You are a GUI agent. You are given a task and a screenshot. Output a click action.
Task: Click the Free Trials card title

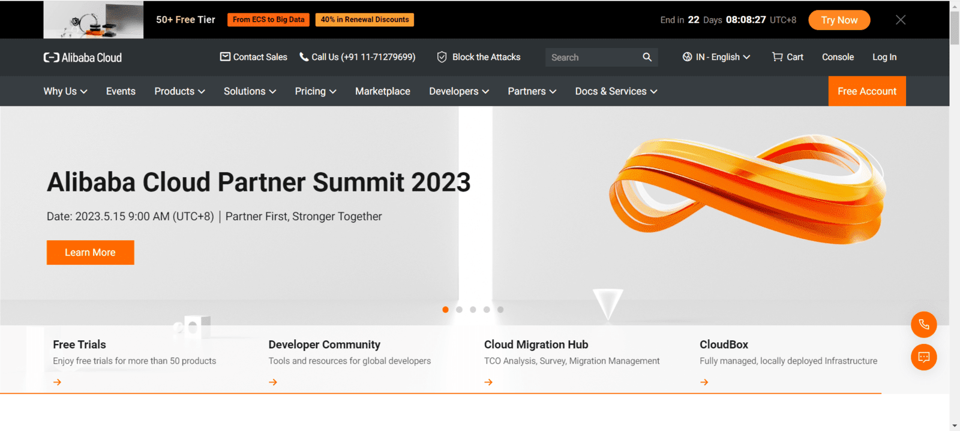(79, 345)
